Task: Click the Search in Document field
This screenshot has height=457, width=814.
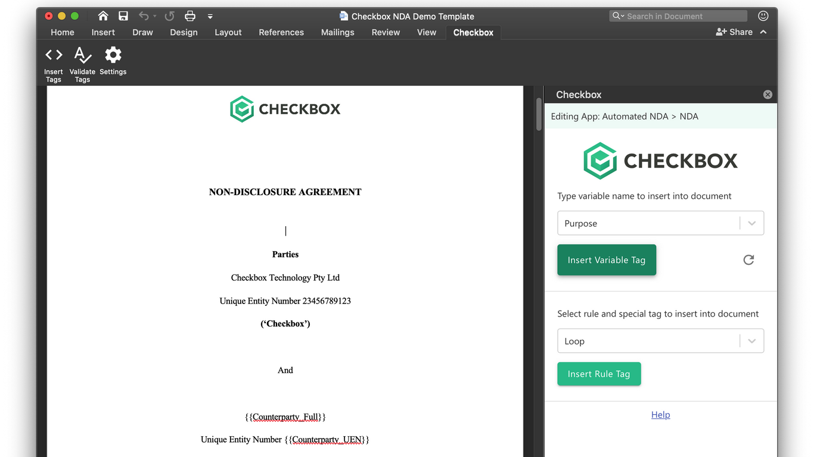Action: click(x=678, y=16)
